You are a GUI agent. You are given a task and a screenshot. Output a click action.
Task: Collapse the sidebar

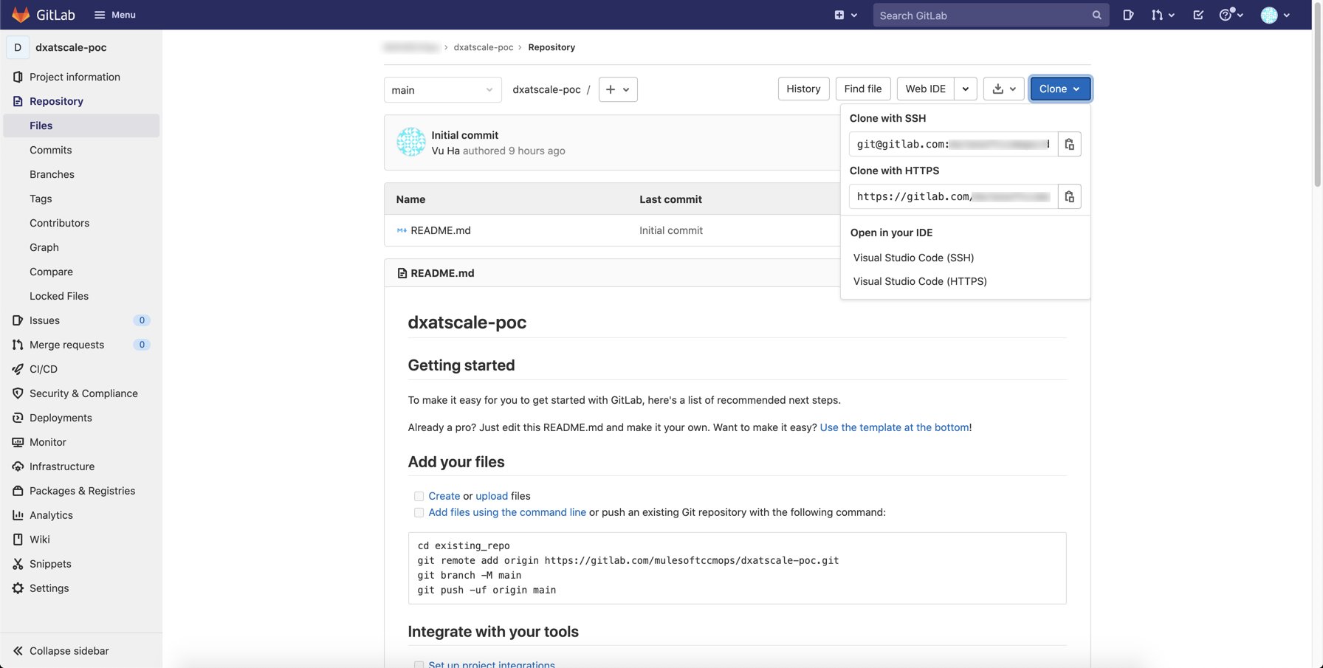point(61,651)
